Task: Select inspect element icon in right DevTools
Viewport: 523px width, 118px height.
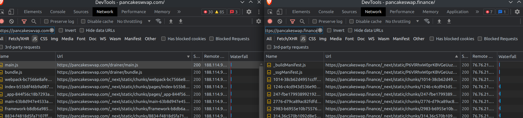Action: [x=270, y=12]
